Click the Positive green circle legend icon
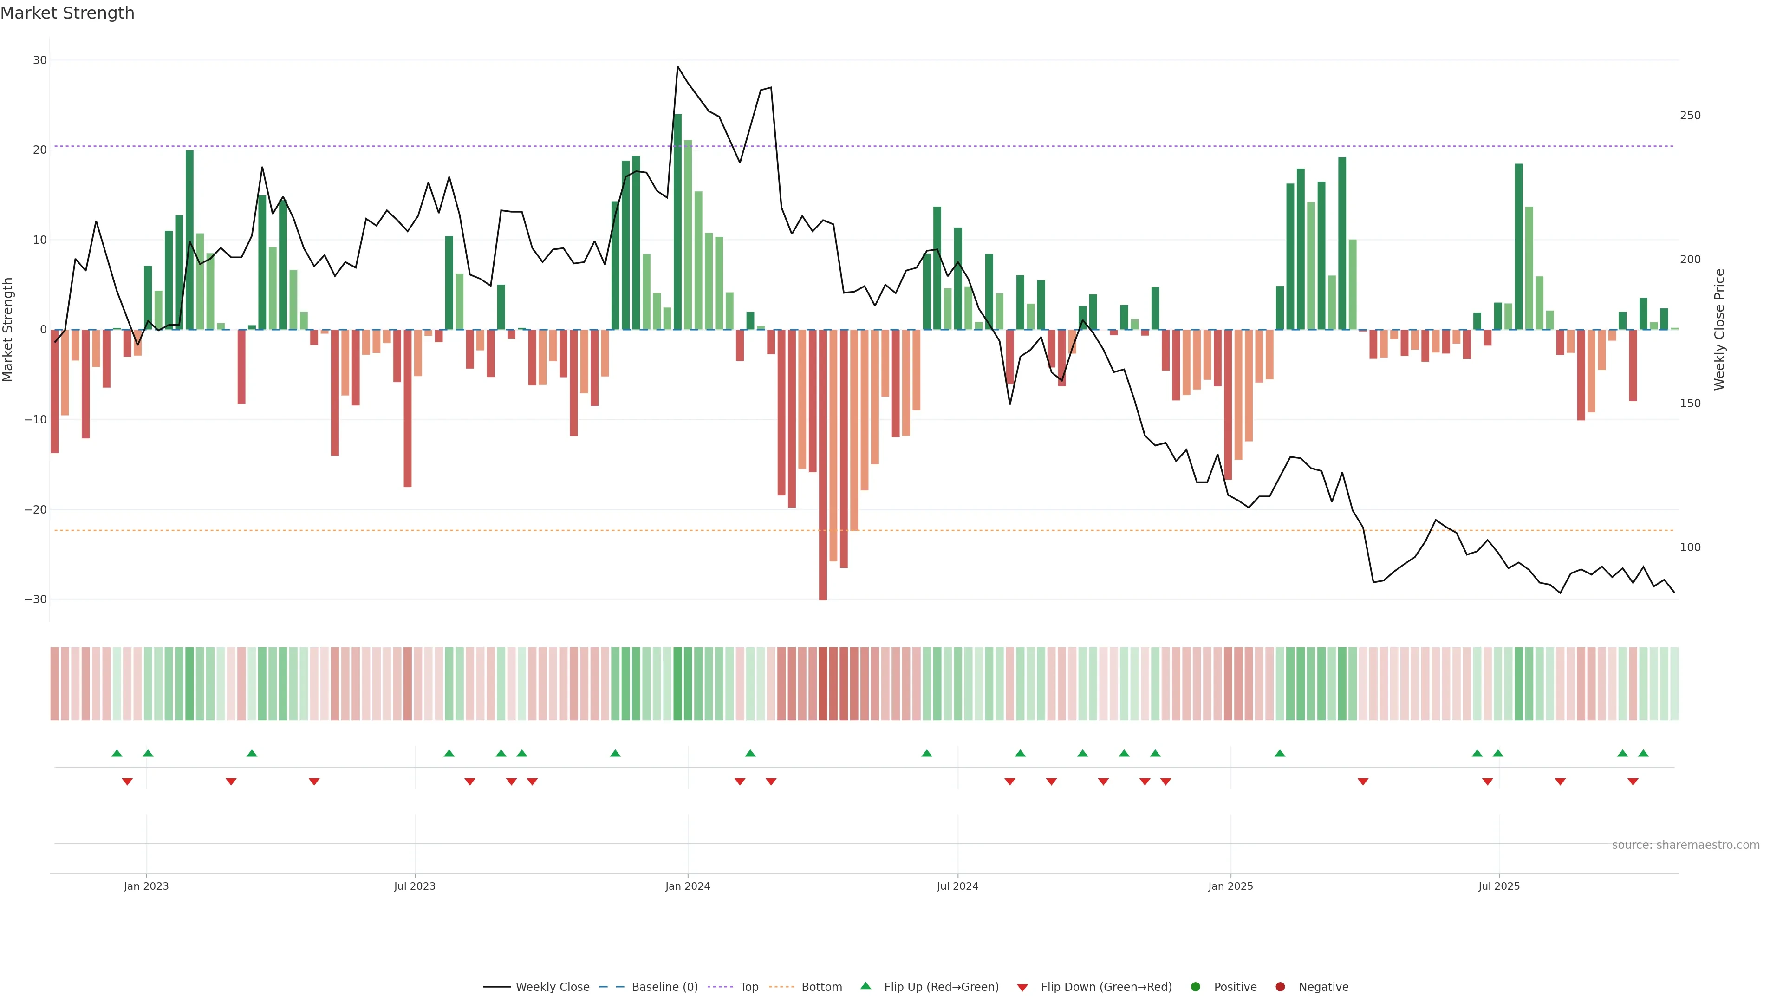1783x1003 pixels. pos(1195,987)
